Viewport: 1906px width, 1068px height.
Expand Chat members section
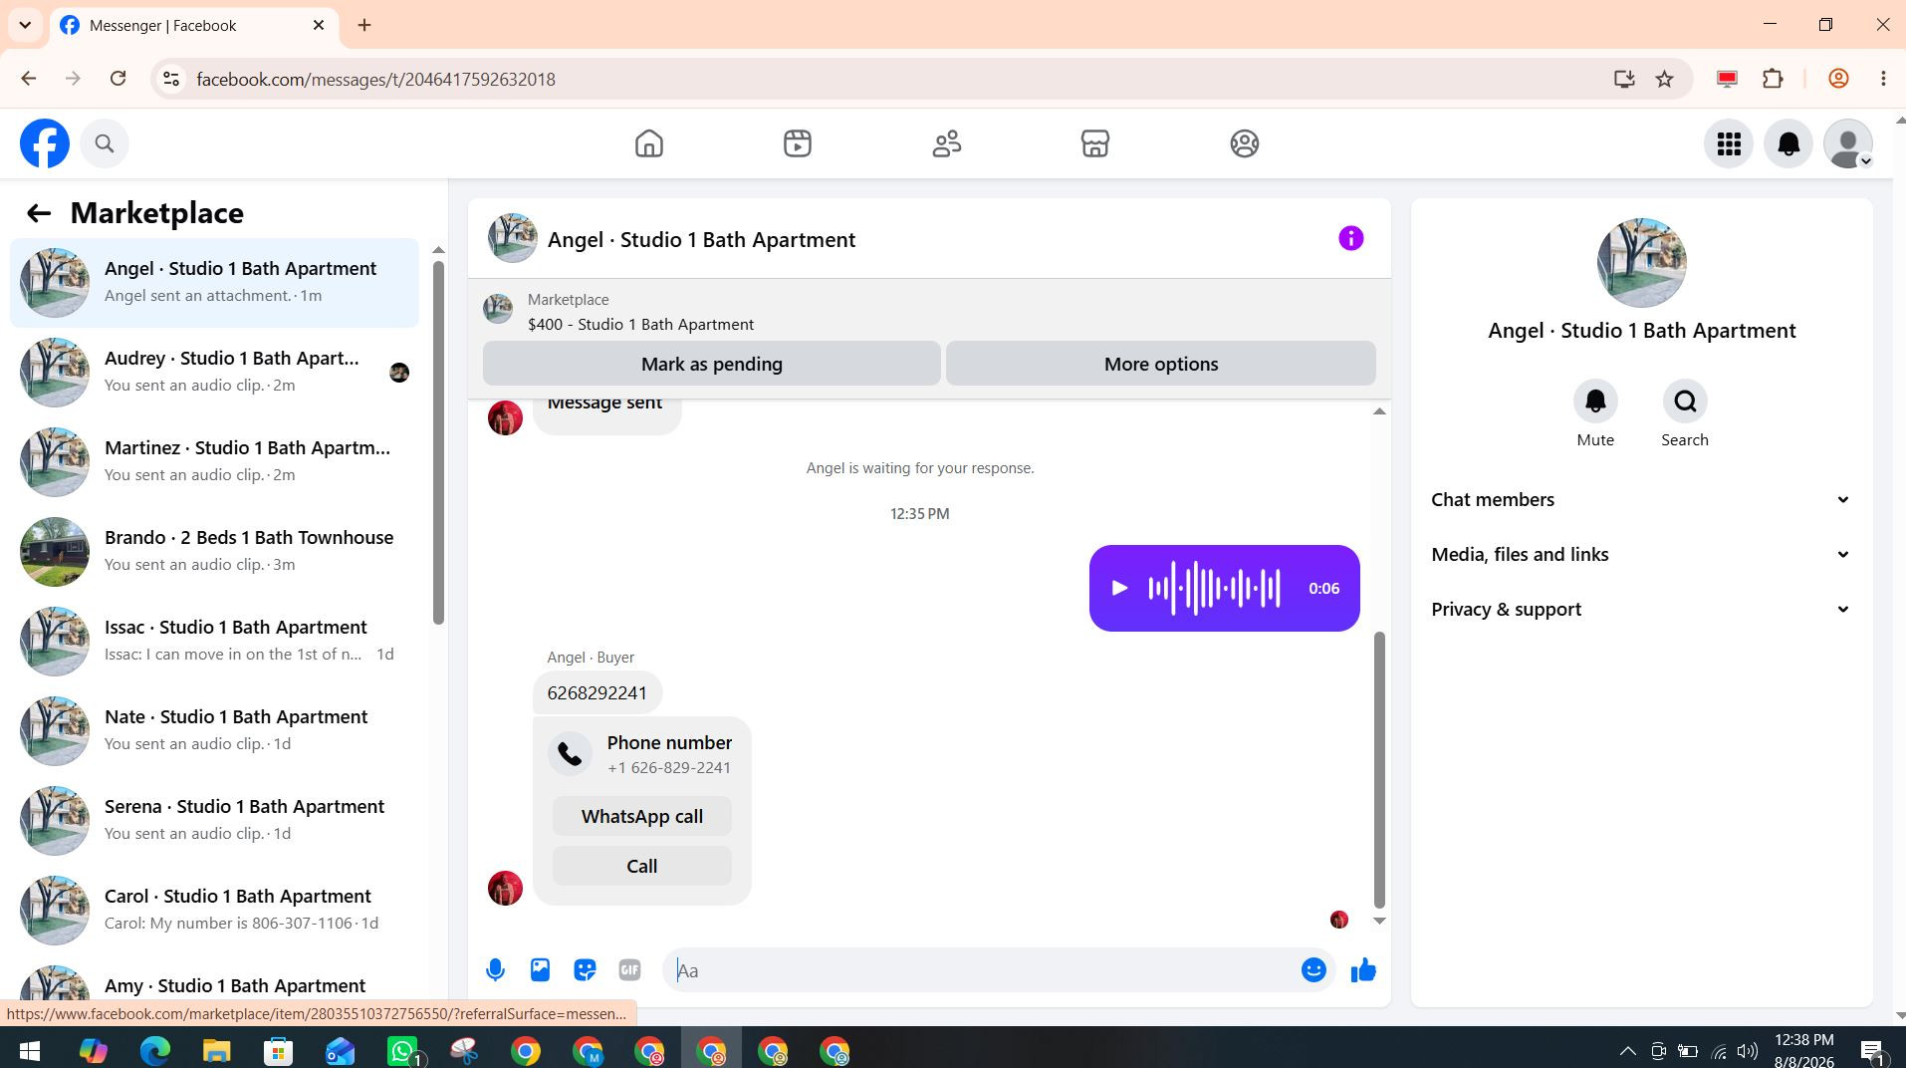tap(1641, 500)
